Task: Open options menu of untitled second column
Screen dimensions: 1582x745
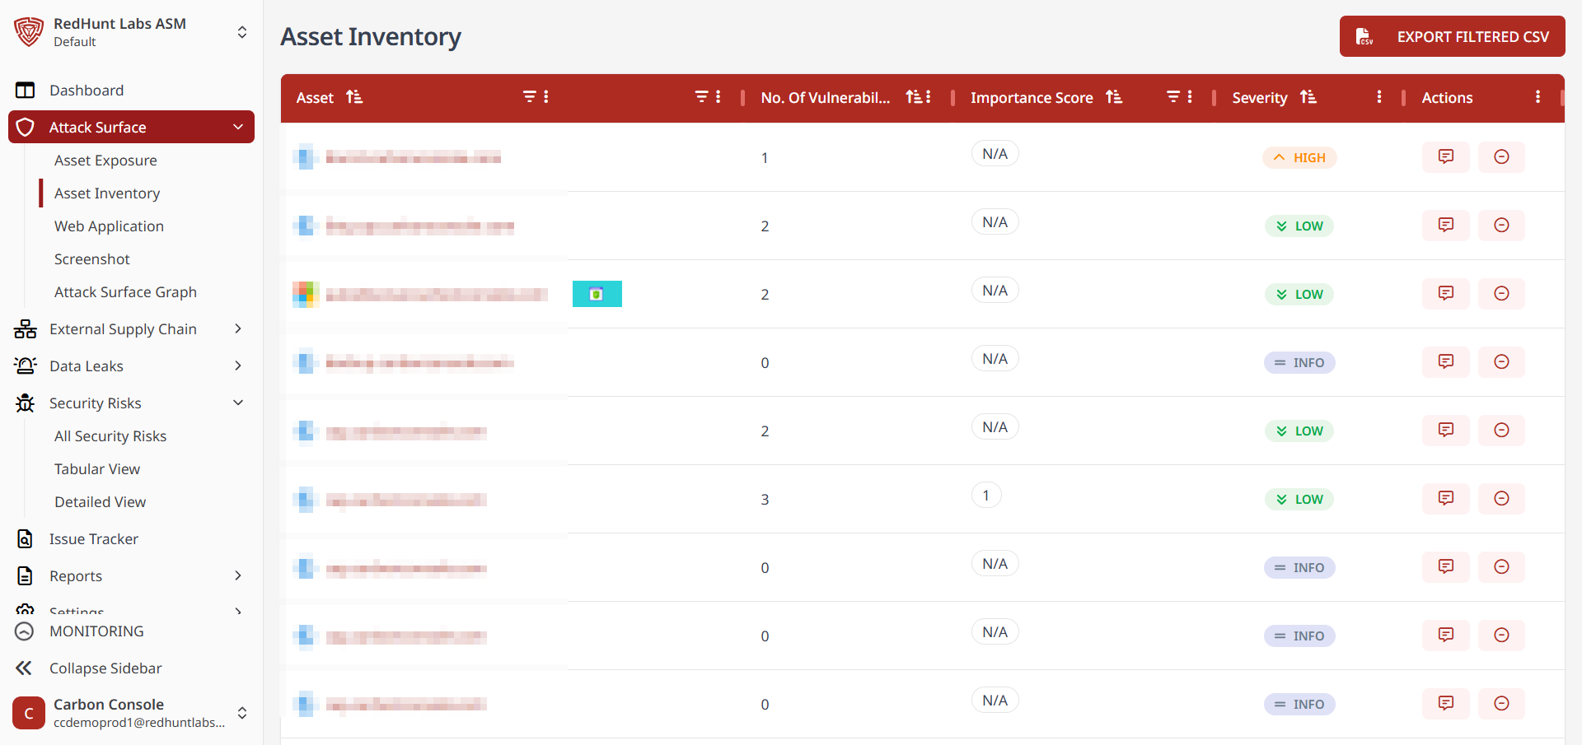Action: (x=718, y=97)
